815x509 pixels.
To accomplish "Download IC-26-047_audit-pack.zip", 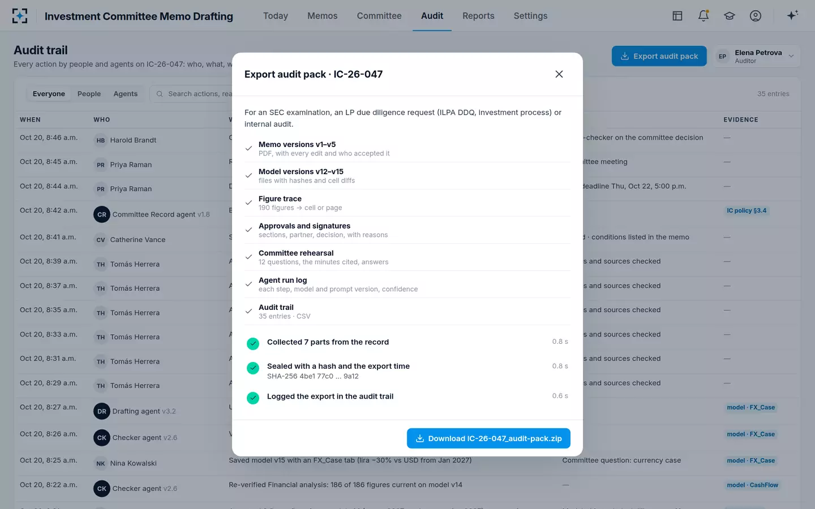I will click(x=488, y=438).
